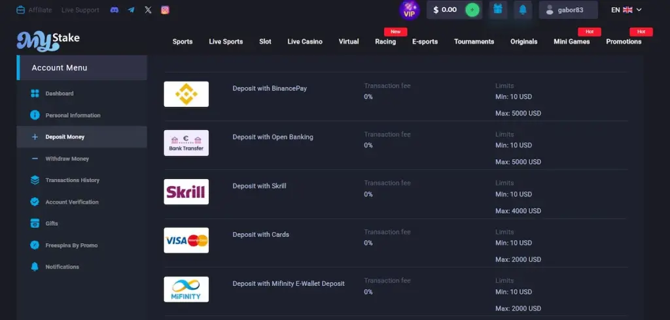670x320 pixels.
Task: Click the Transactions History stack icon
Action: coord(35,180)
